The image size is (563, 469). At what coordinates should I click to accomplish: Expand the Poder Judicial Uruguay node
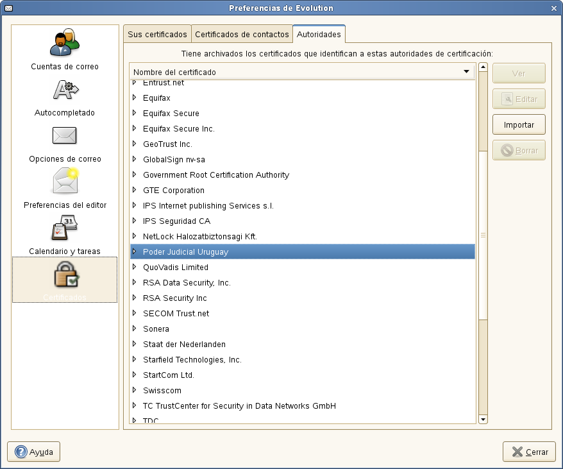tap(134, 252)
